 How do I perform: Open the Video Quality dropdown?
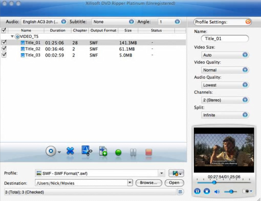pos(225,70)
